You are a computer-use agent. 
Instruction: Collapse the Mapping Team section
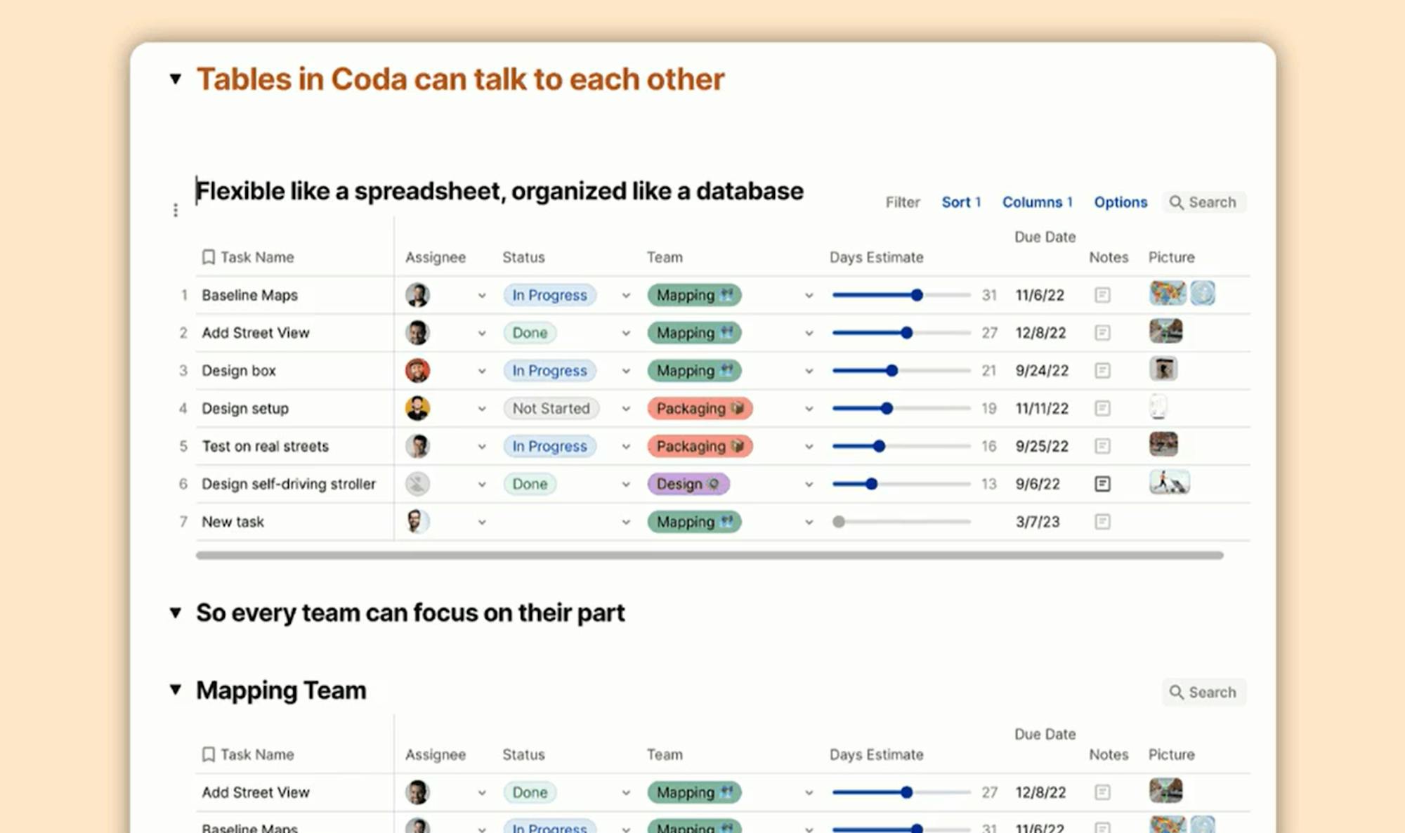(175, 690)
